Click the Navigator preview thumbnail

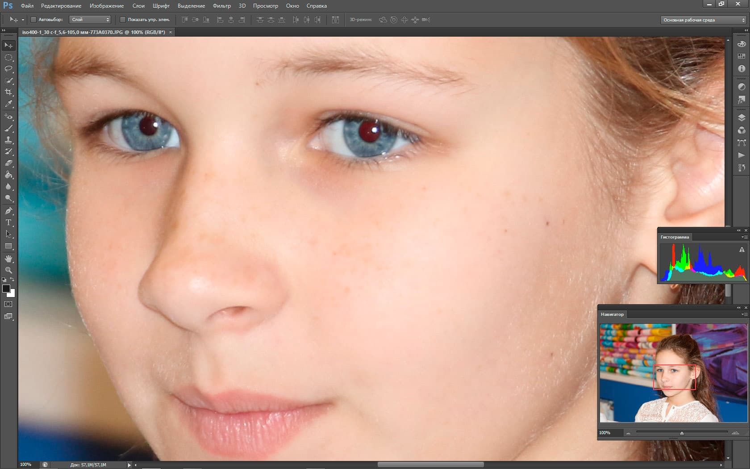coord(673,373)
